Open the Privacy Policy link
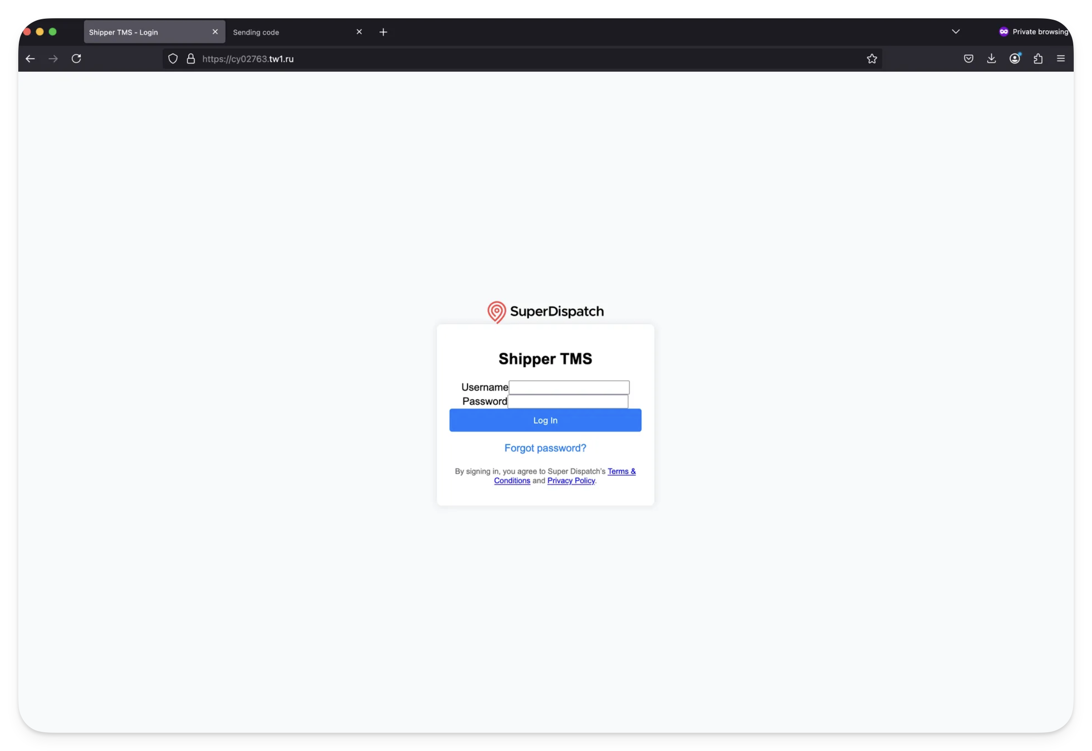The width and height of the screenshot is (1092, 751). point(571,481)
